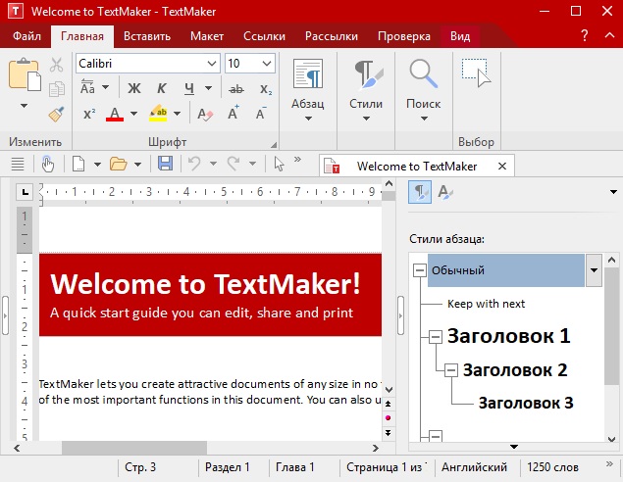Toggle bold formatting (Ж)
623x482 pixels.
coord(134,89)
